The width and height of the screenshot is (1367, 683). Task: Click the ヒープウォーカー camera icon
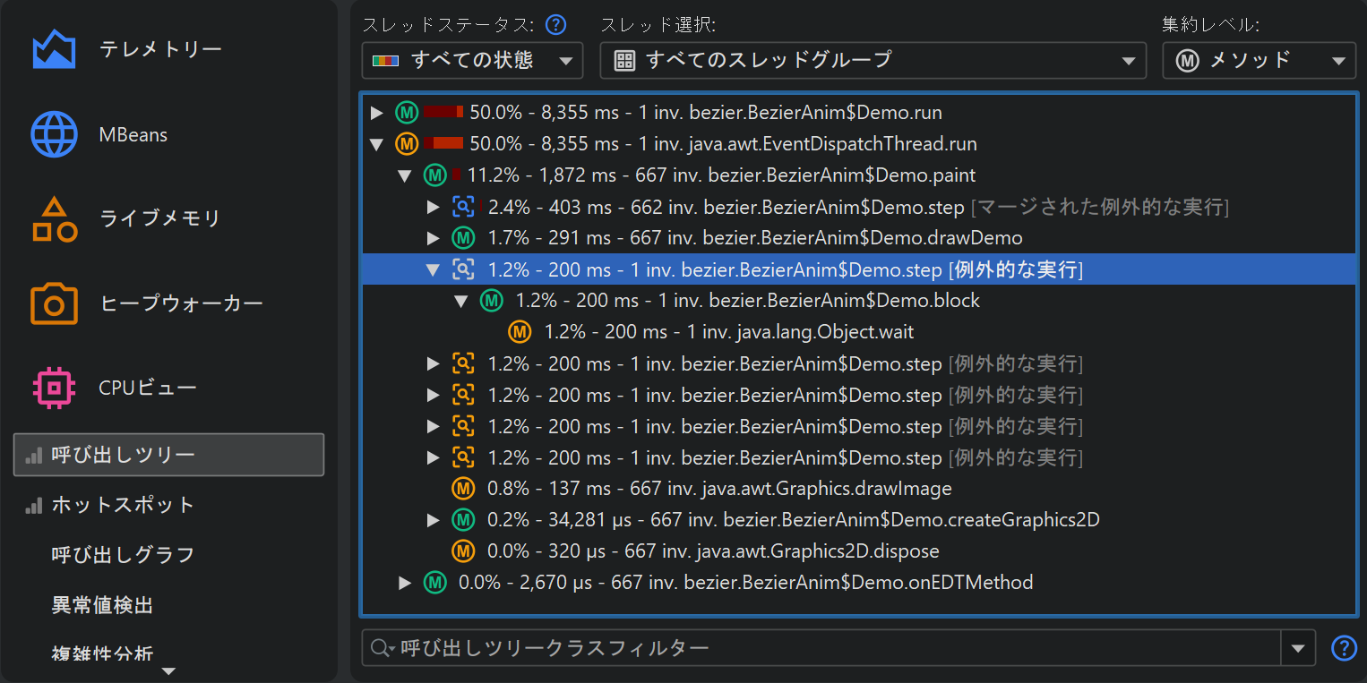tap(54, 303)
